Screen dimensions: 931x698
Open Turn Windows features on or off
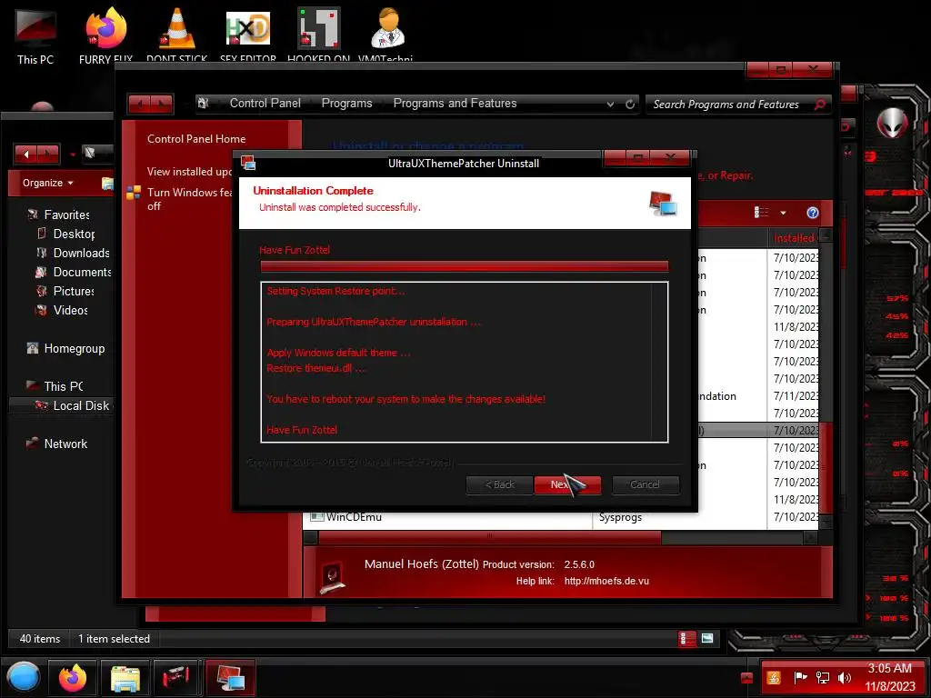(189, 199)
